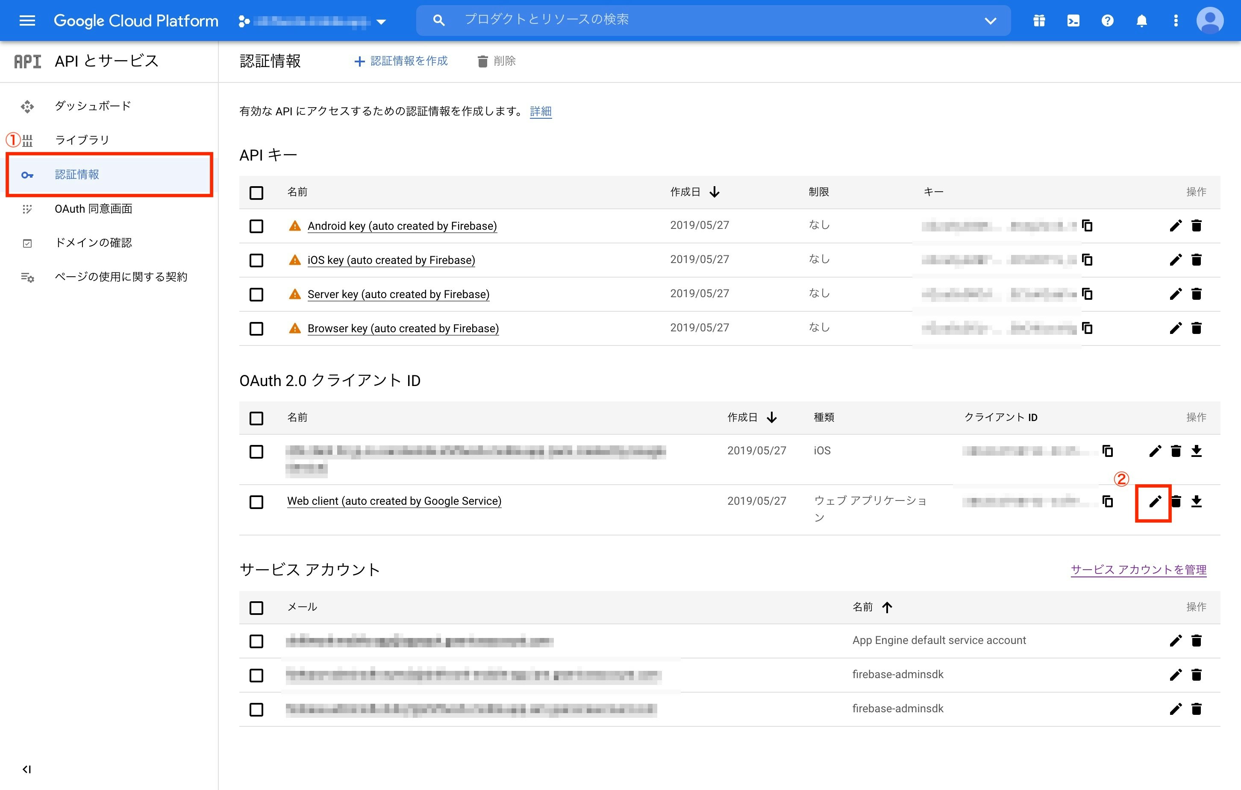
Task: Open the hamburger navigation menu
Action: point(27,20)
